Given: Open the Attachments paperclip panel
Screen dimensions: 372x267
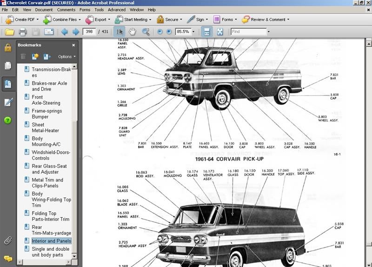Looking at the screenshot, I should 8,240.
